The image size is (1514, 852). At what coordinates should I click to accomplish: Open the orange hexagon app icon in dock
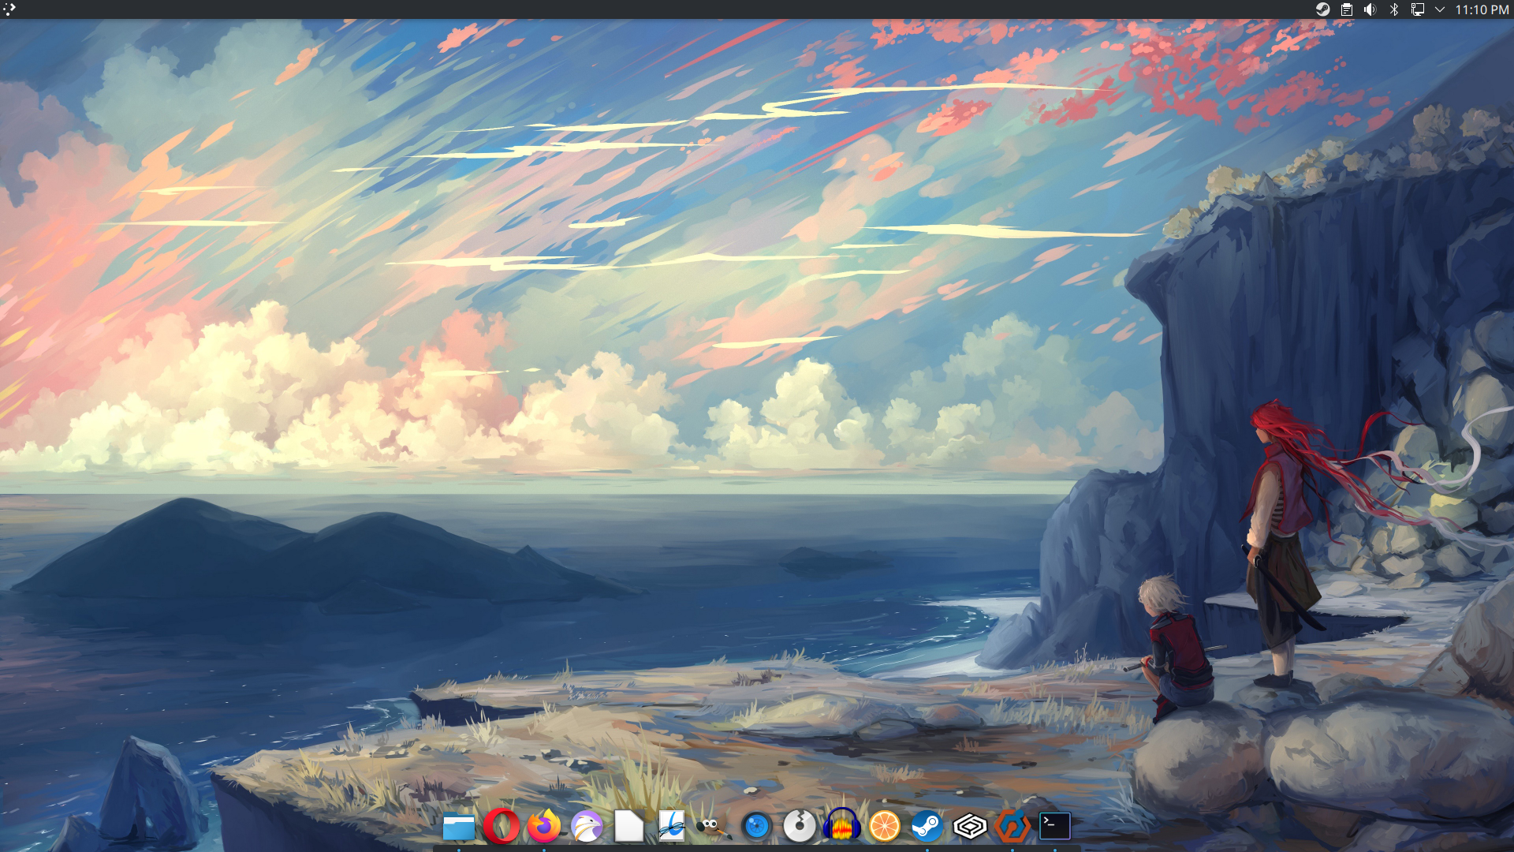(1012, 827)
